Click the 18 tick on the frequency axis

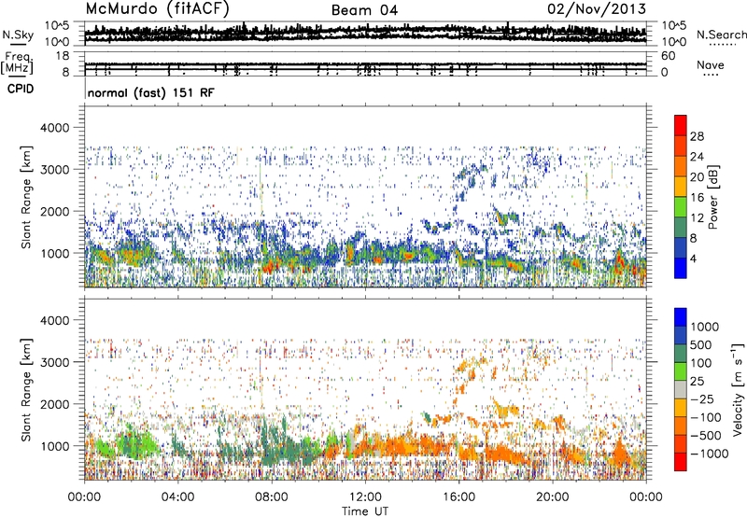(63, 56)
